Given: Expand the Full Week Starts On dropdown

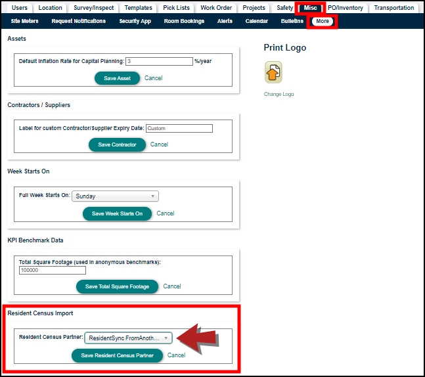Looking at the screenshot, I should (x=115, y=196).
